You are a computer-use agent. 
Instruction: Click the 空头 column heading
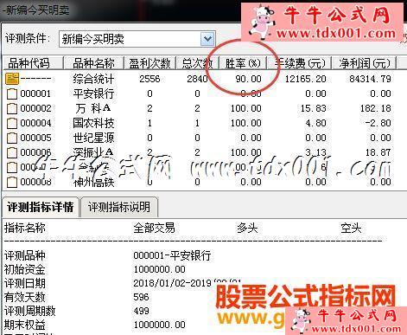351,228
